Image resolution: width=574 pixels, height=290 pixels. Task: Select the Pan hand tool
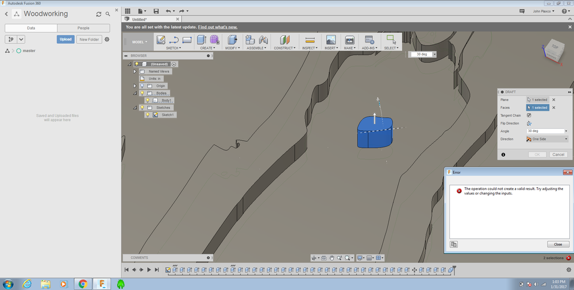coord(332,258)
